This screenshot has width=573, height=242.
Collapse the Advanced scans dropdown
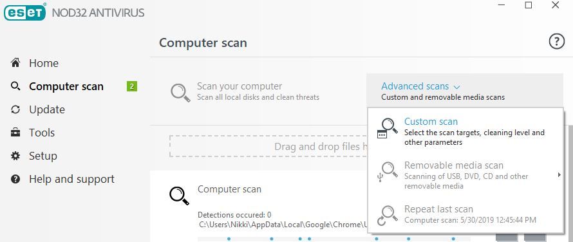[x=465, y=91]
